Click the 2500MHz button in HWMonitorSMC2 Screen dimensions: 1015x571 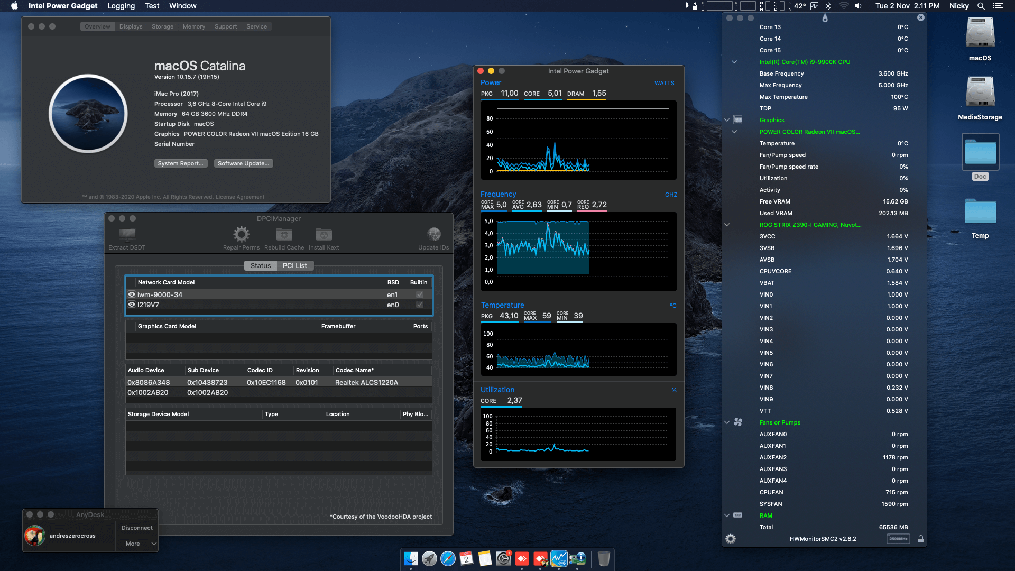tap(898, 539)
